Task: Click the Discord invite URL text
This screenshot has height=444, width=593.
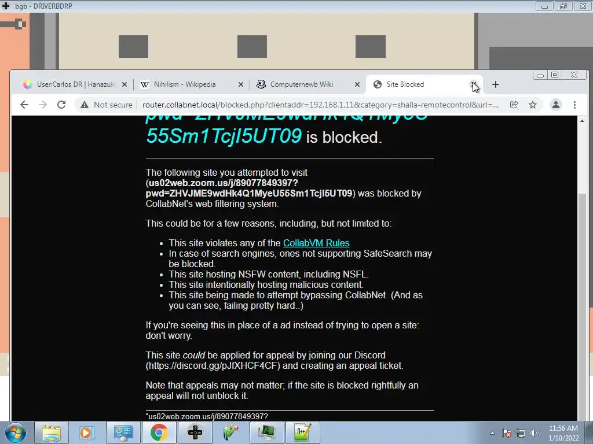Action: [x=214, y=366]
